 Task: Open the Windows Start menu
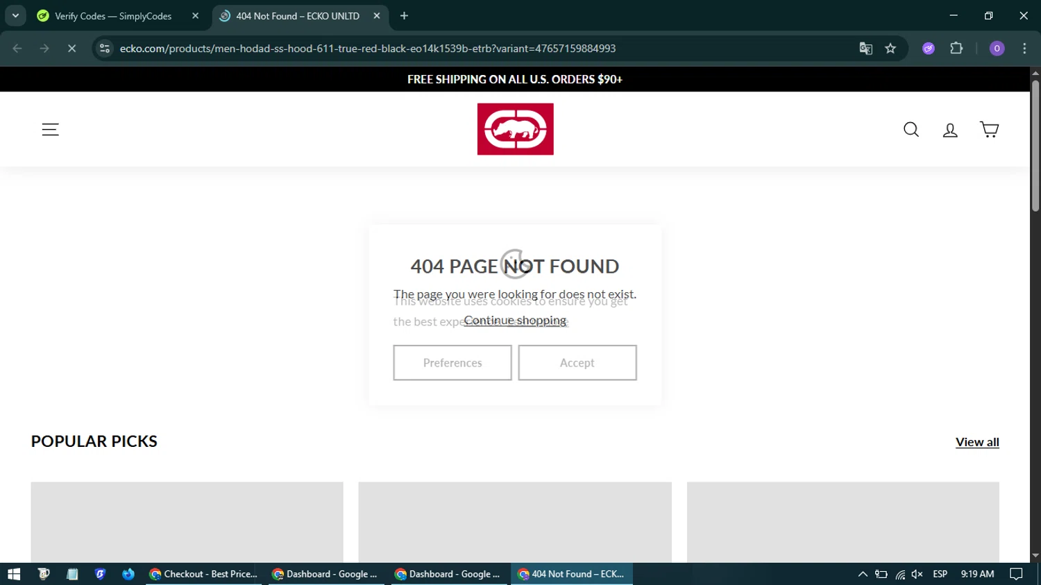click(14, 574)
